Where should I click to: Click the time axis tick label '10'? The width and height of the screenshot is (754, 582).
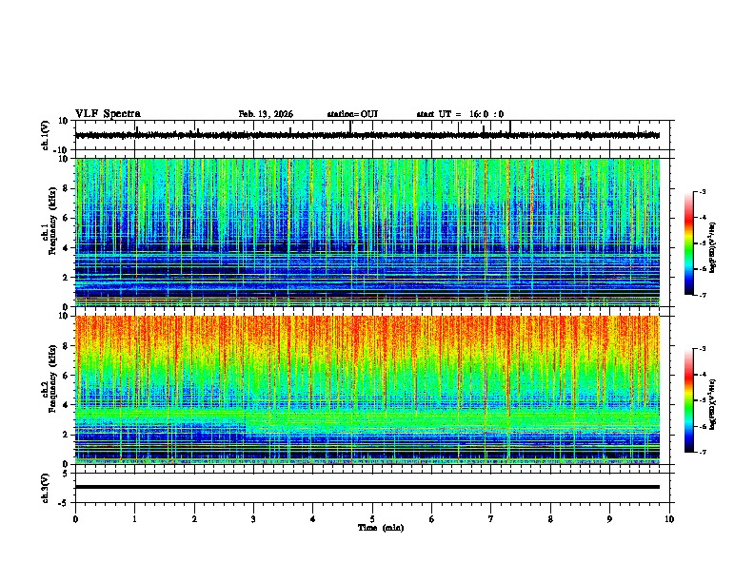669,519
